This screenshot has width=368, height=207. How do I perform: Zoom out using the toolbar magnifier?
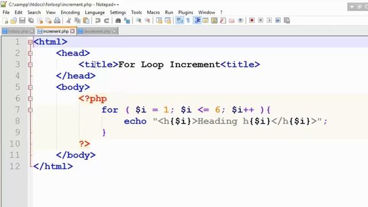[x=147, y=21]
